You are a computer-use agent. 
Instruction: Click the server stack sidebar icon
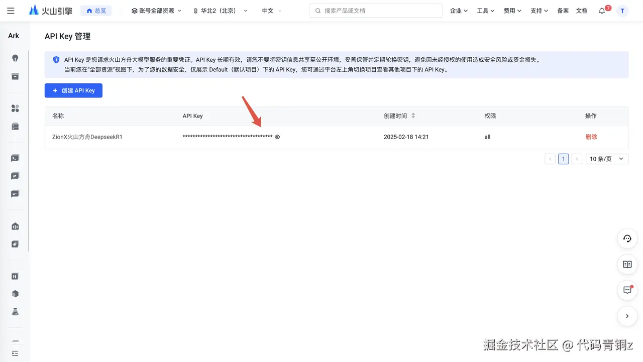click(15, 127)
